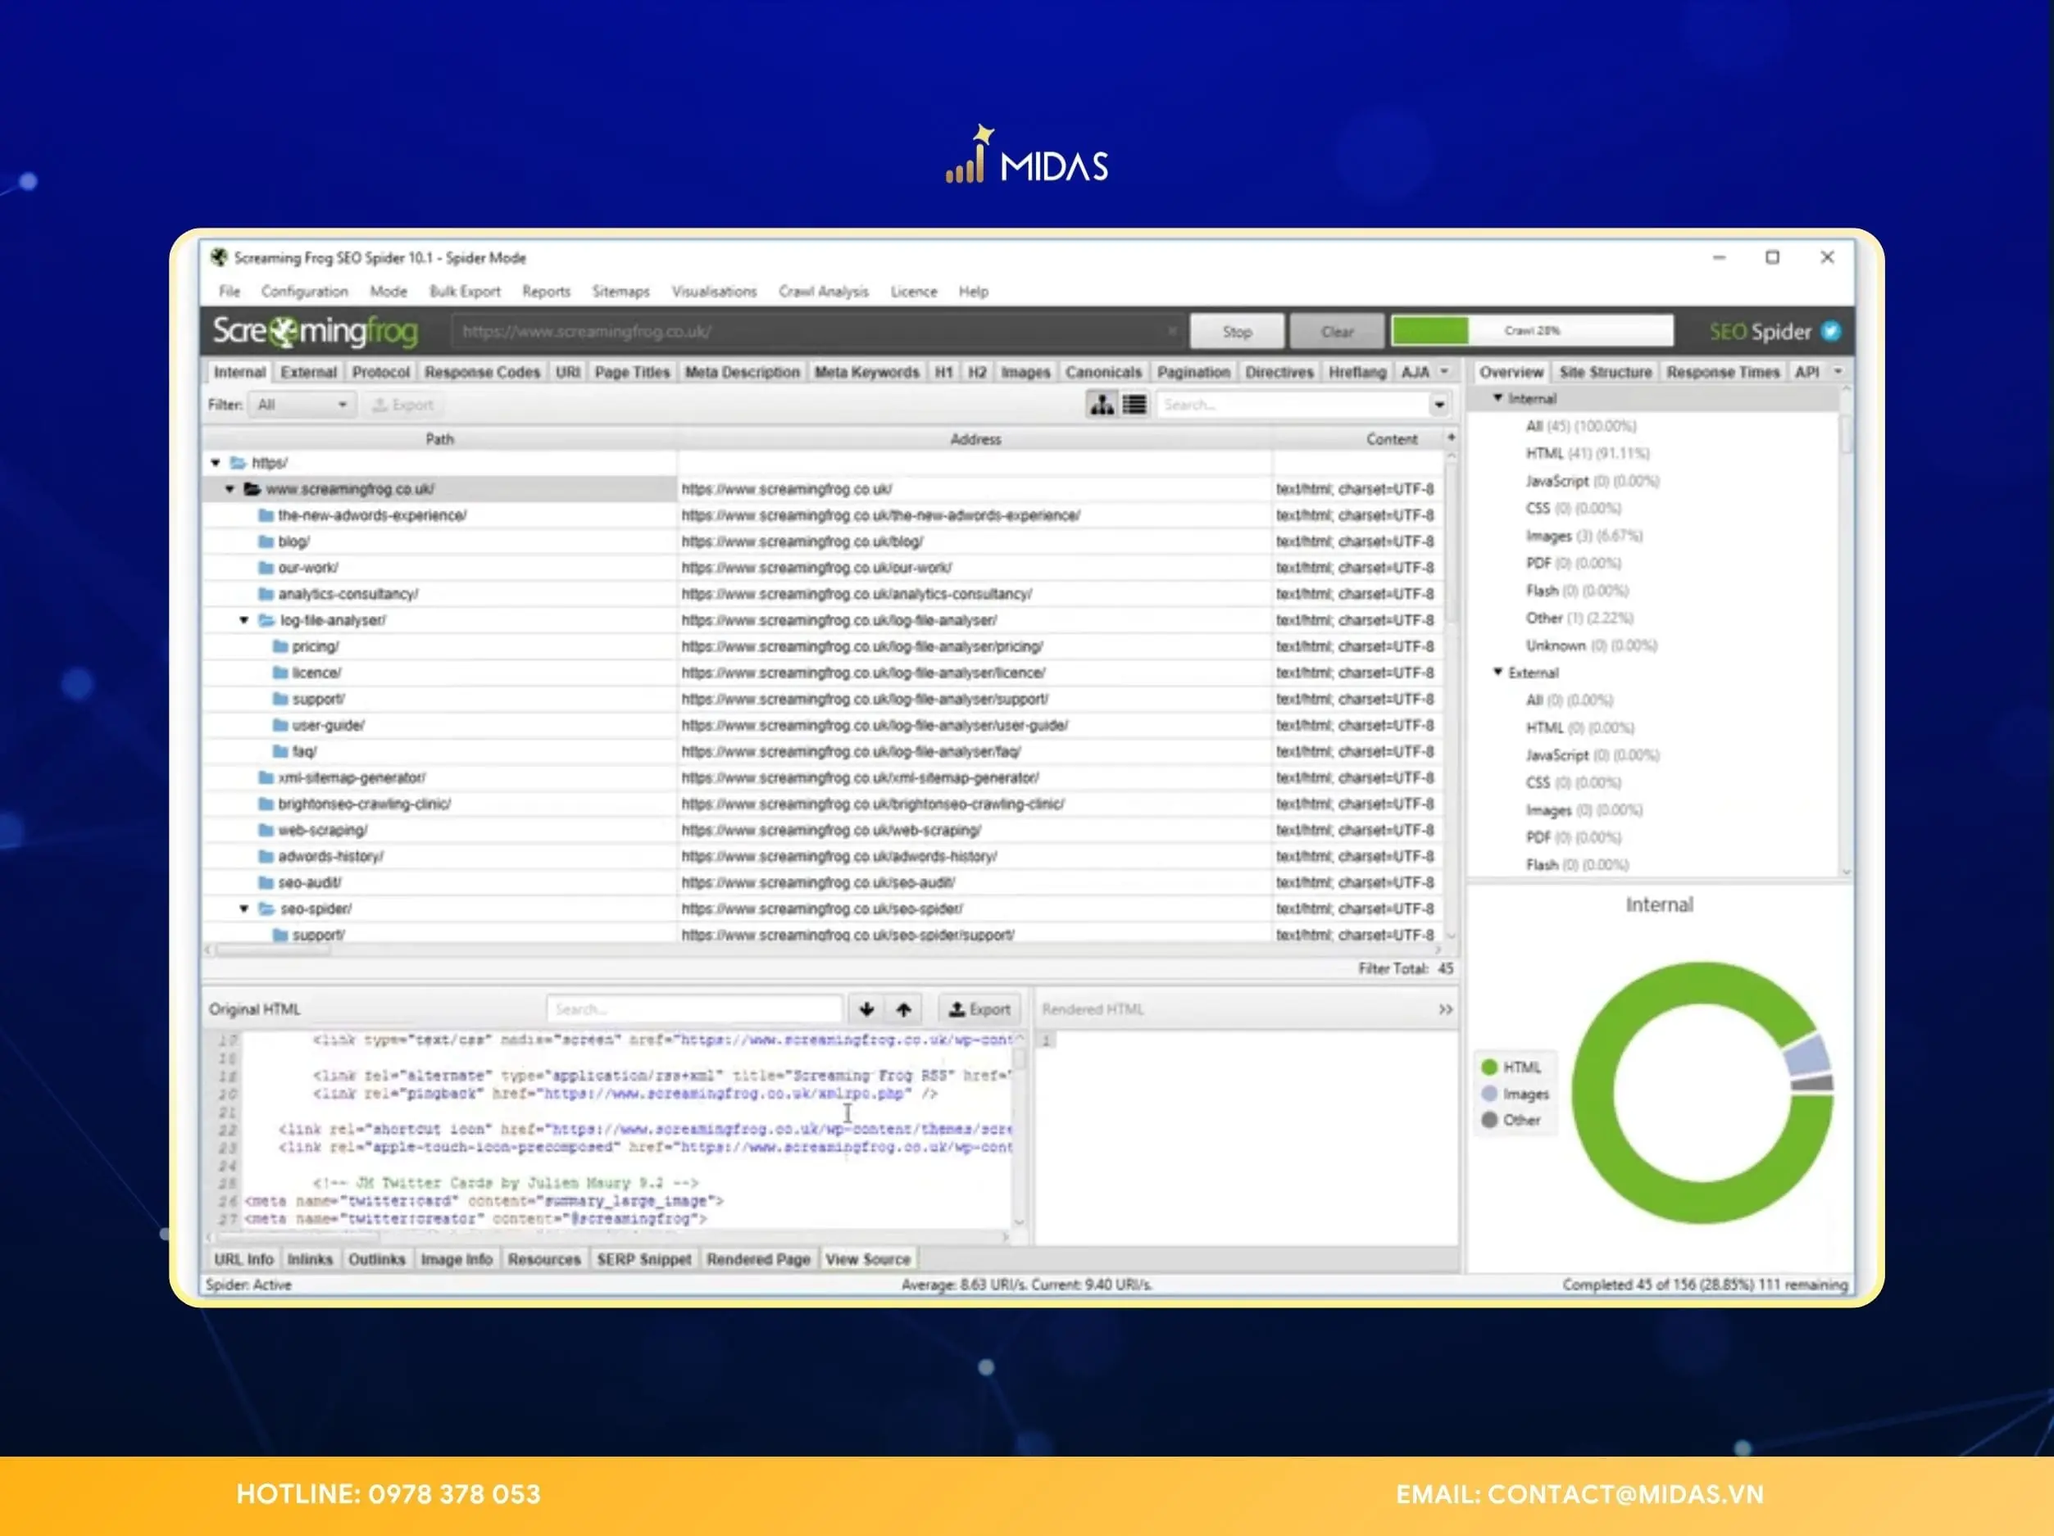Open the Site Structure tab
2054x1536 pixels.
coord(1605,372)
